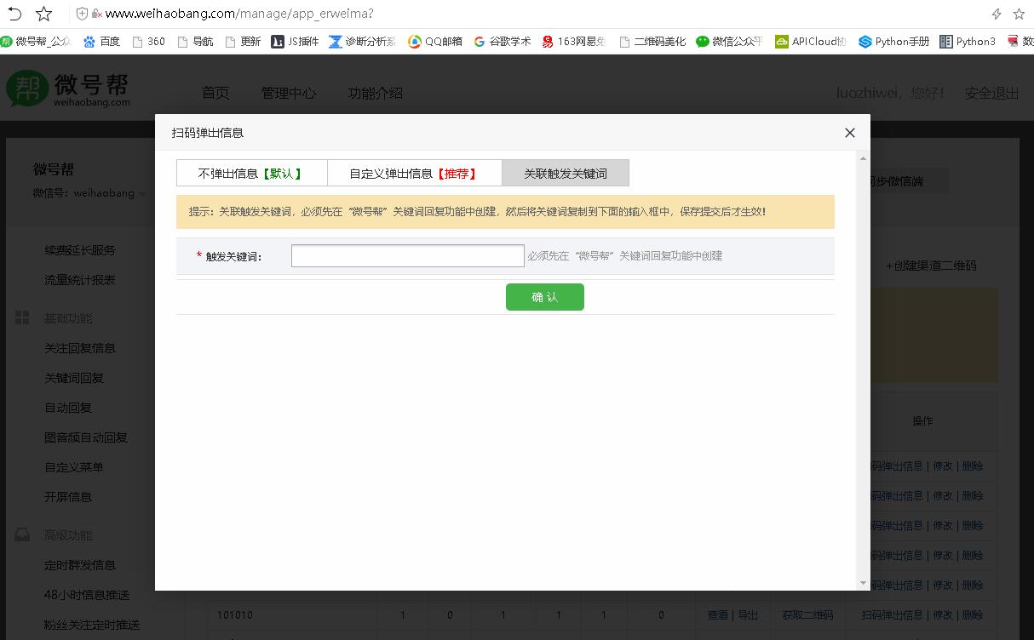
Task: Click the 触发关键词 input field
Action: coord(407,256)
